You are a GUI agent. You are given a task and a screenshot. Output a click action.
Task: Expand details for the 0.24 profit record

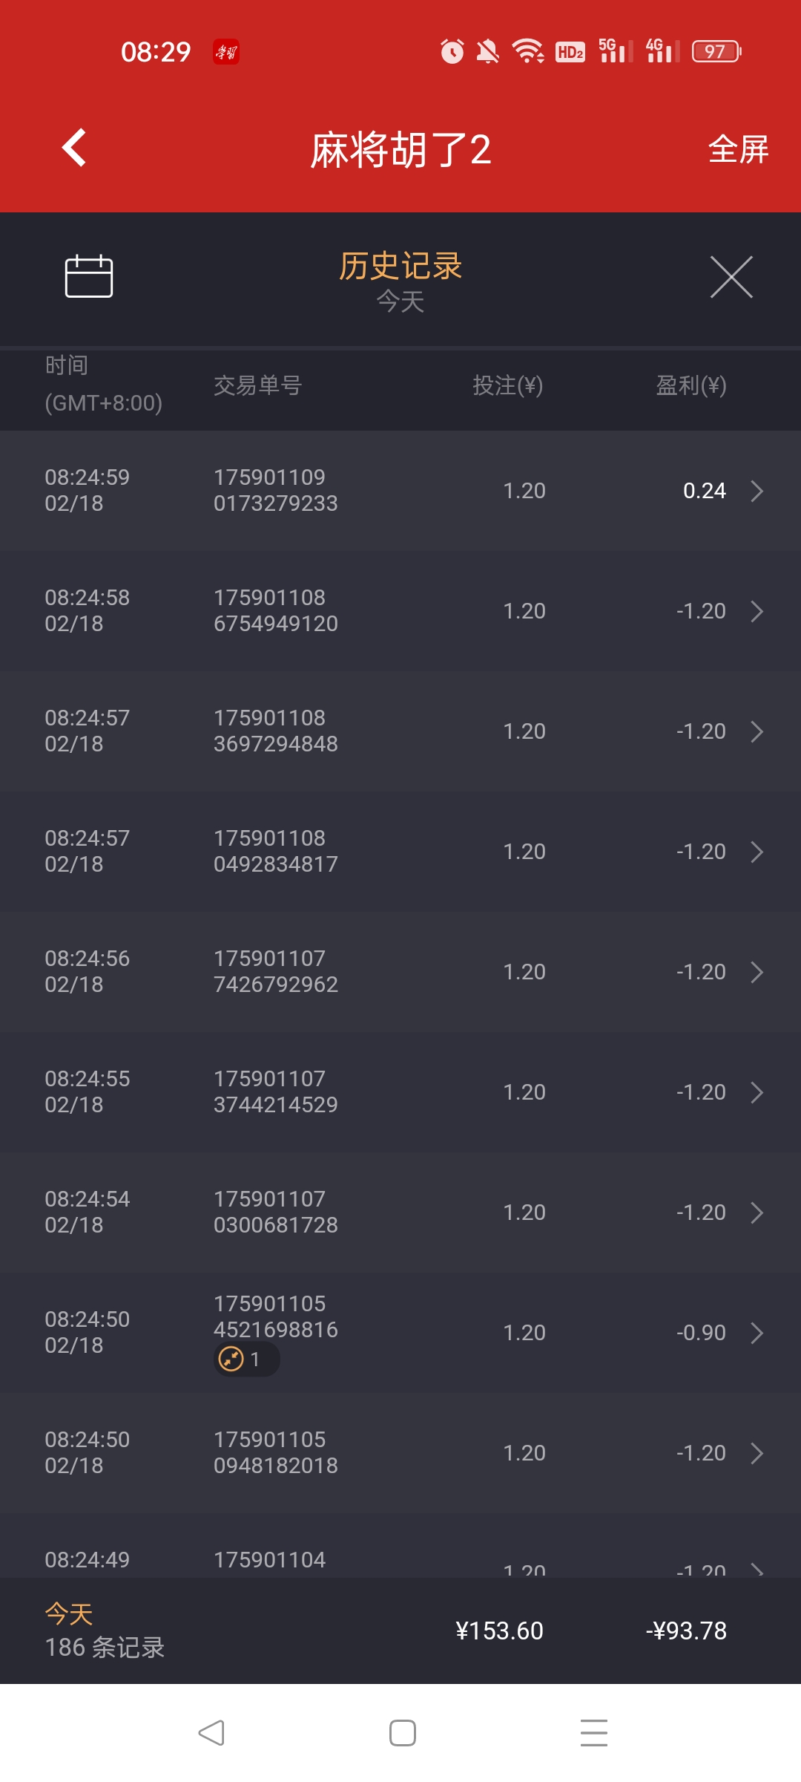(756, 491)
